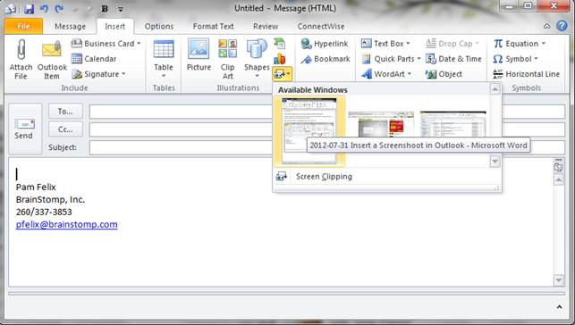Insert an Object
575x325 pixels.
[x=444, y=74]
